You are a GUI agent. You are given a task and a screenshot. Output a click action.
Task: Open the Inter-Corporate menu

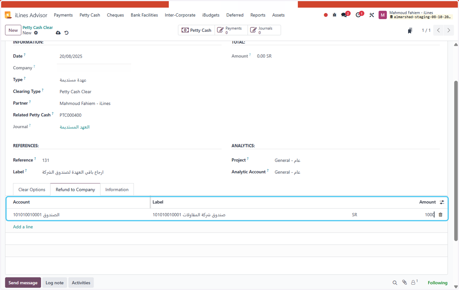pos(180,15)
